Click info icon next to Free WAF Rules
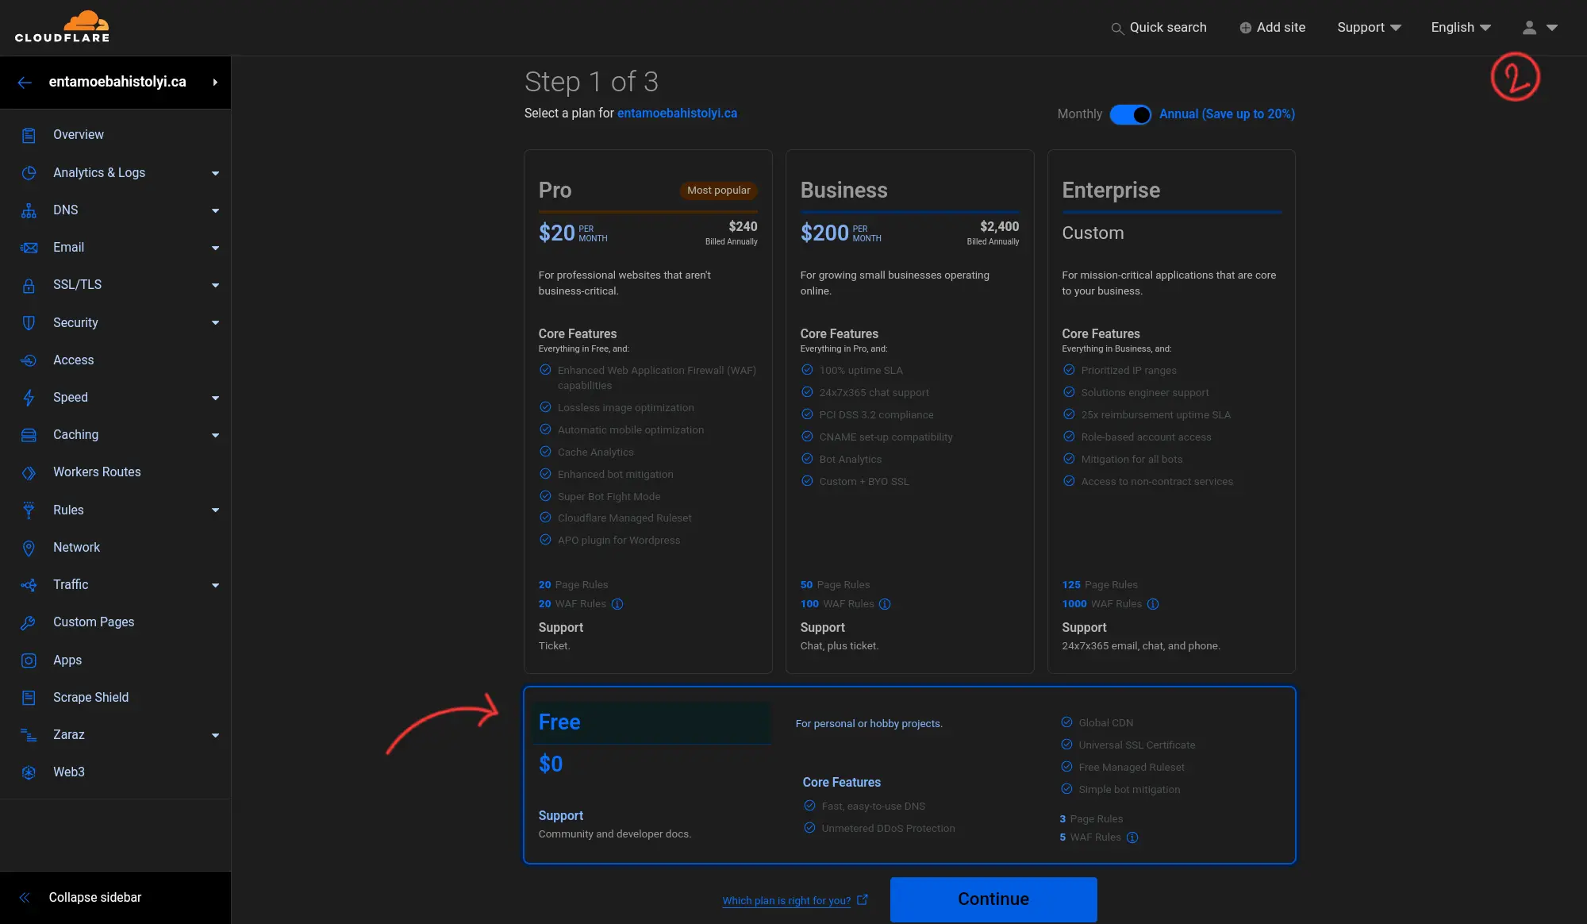The image size is (1587, 924). pyautogui.click(x=1132, y=837)
